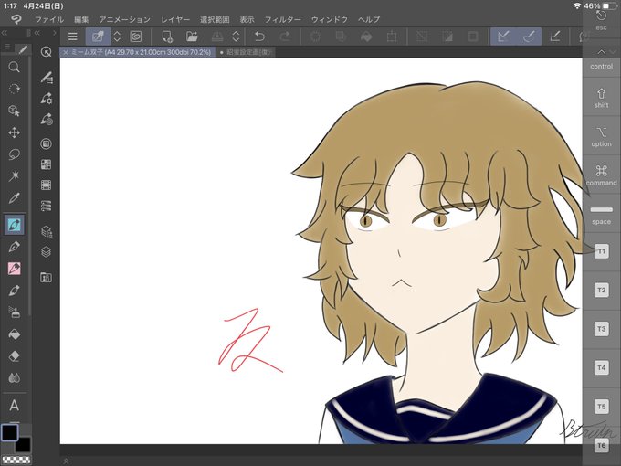This screenshot has height=466, width=621.
Task: Hold the shift modifier key
Action: (601, 98)
